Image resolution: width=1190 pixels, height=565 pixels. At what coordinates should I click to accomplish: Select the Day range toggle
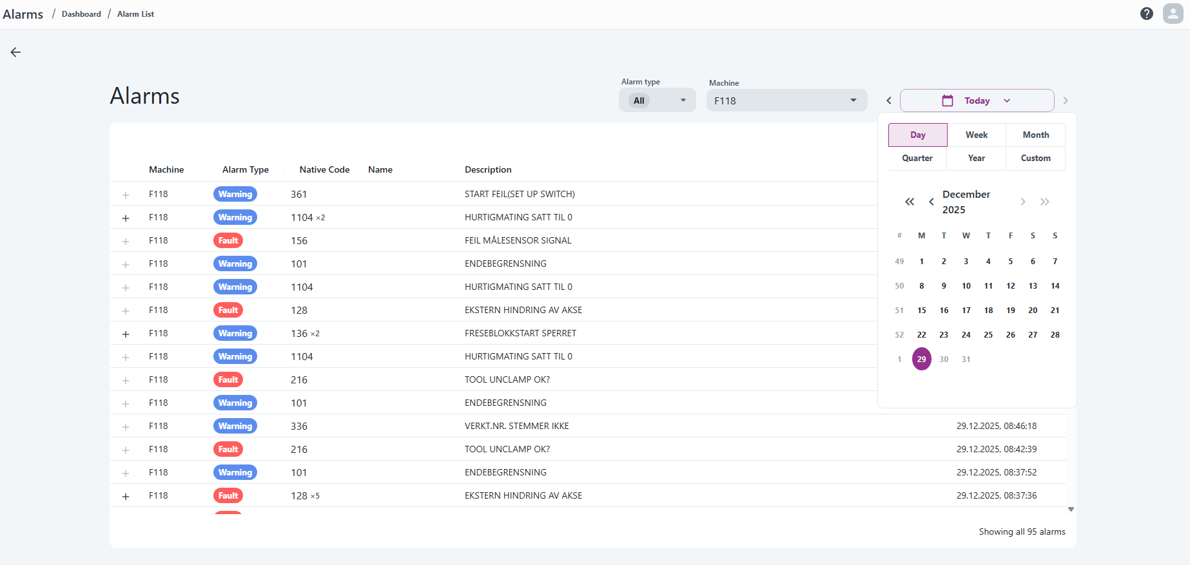[917, 135]
